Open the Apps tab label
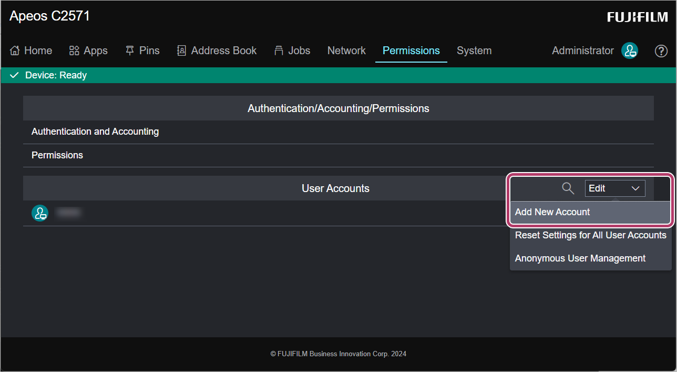The width and height of the screenshot is (677, 372). click(96, 51)
